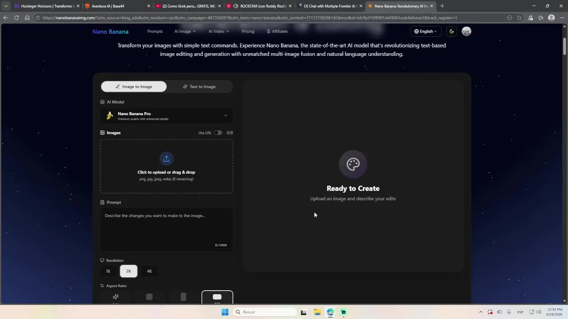Open the user profile avatar

(466, 31)
